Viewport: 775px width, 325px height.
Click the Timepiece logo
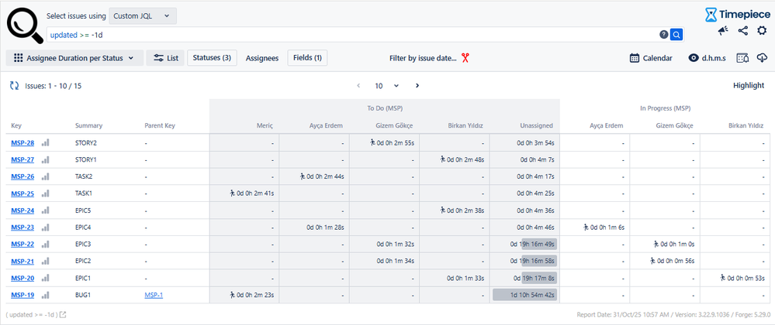tap(737, 14)
